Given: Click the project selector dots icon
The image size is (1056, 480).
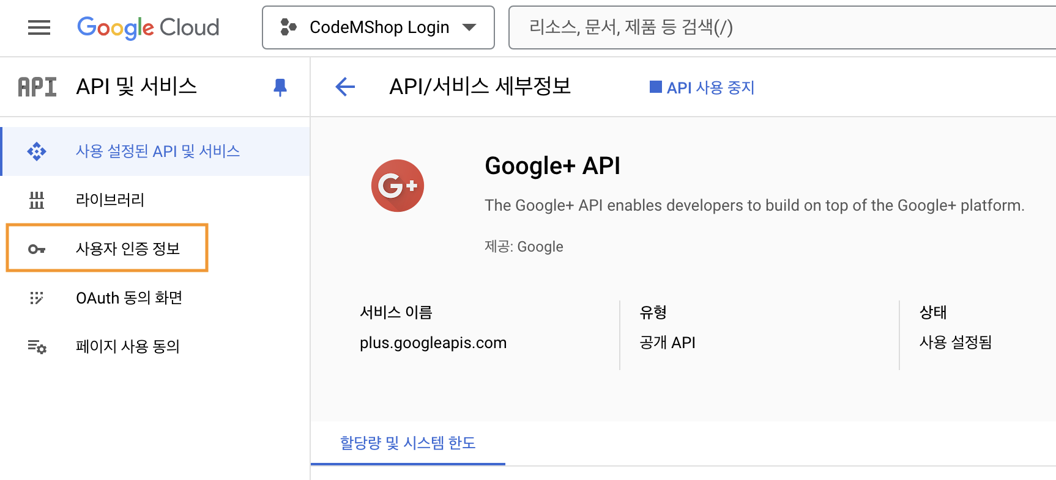Looking at the screenshot, I should [288, 27].
